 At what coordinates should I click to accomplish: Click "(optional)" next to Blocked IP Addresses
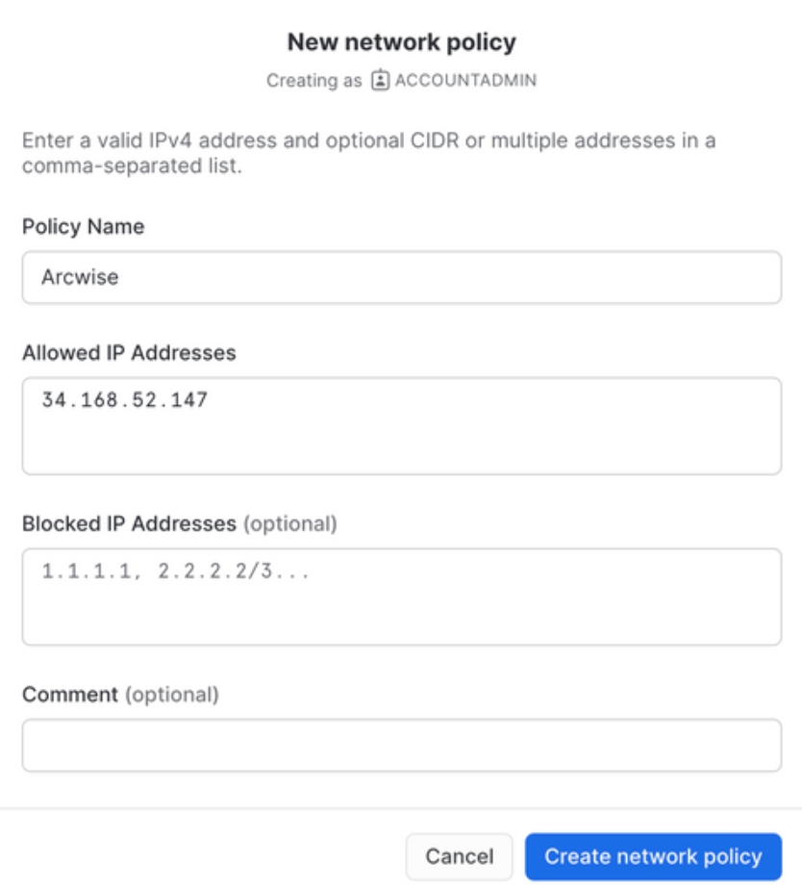point(289,523)
